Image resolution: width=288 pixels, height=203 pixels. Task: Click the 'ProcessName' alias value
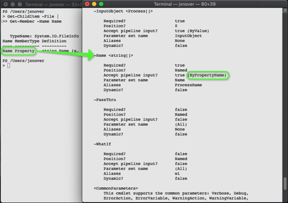[x=188, y=85]
